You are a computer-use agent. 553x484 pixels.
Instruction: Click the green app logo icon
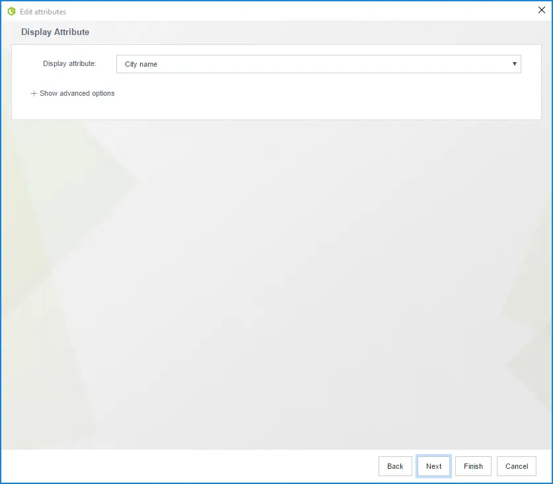pyautogui.click(x=12, y=12)
